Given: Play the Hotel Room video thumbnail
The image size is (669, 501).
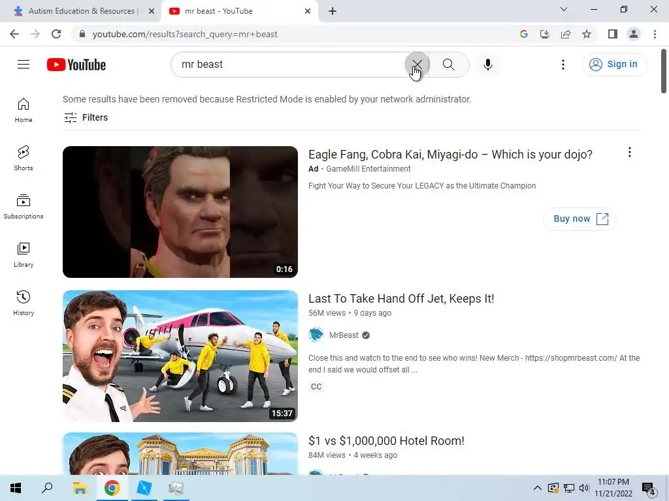Looking at the screenshot, I should tap(180, 454).
